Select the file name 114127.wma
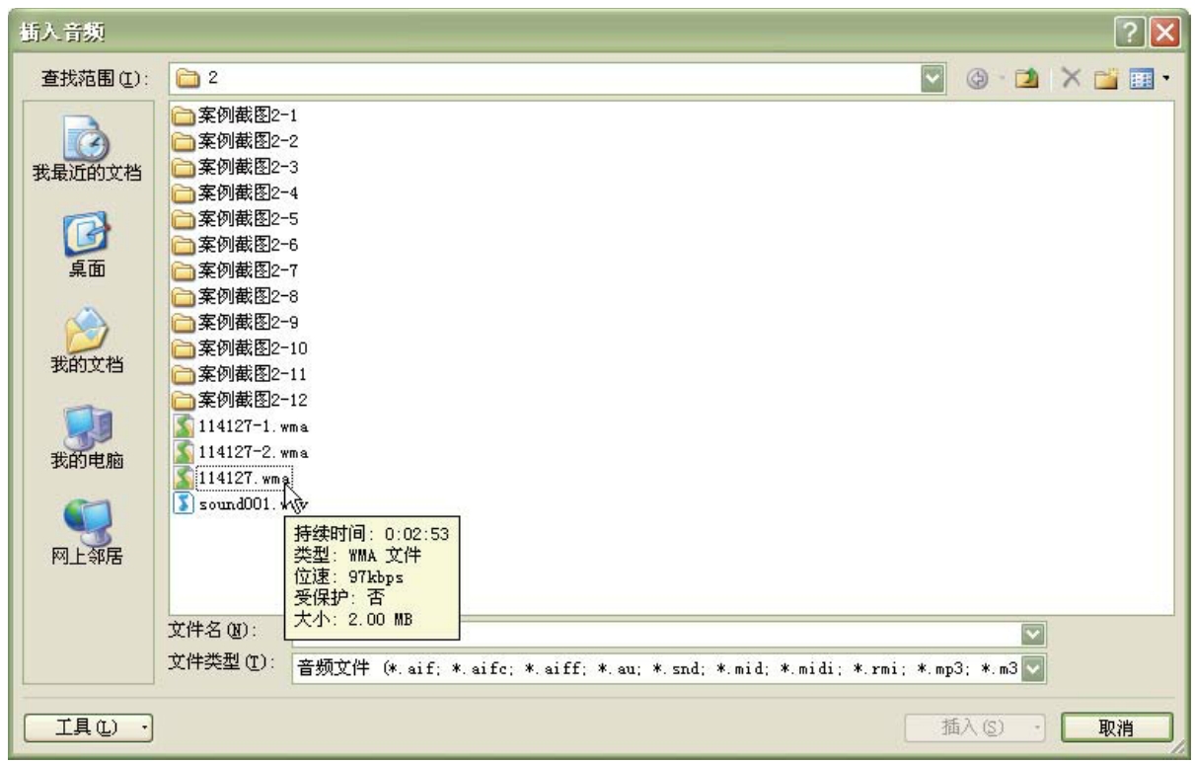 [245, 477]
